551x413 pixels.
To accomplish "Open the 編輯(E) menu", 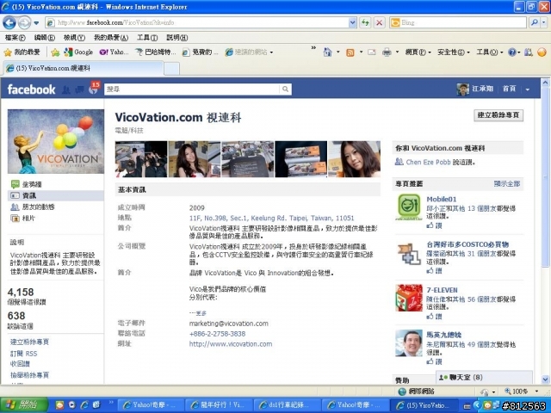I will click(x=44, y=37).
